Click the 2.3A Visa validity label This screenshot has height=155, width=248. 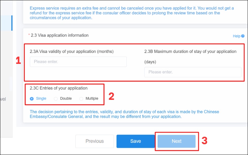point(71,51)
